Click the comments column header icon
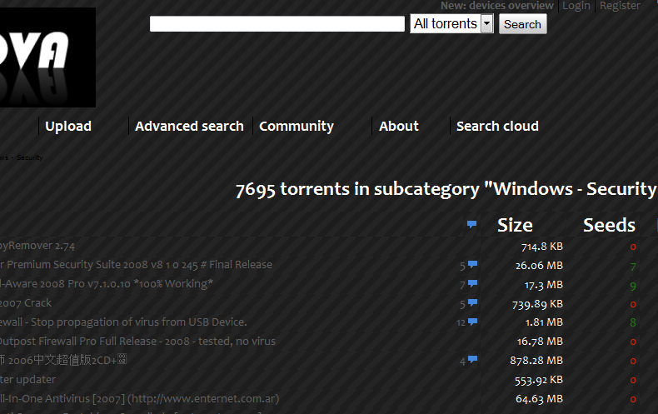The height and width of the screenshot is (414, 658). point(471,224)
